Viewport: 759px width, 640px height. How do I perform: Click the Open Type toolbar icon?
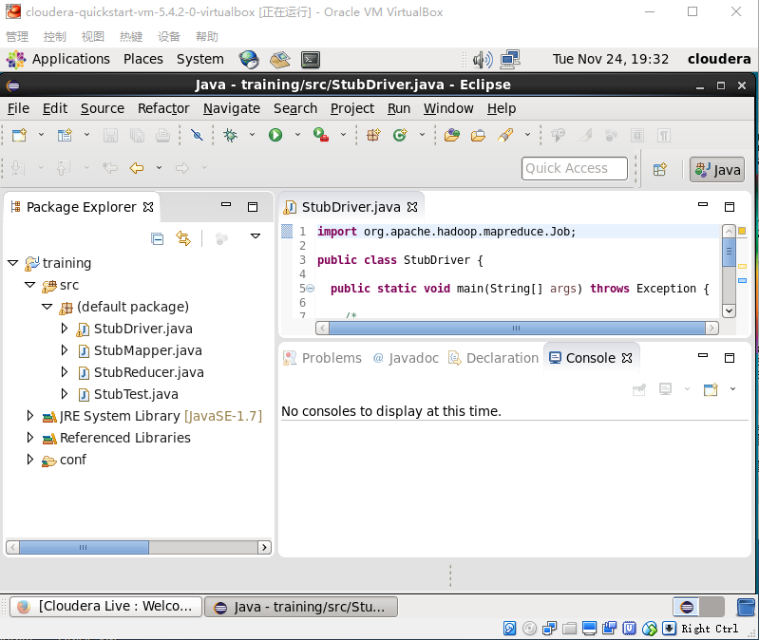click(452, 135)
